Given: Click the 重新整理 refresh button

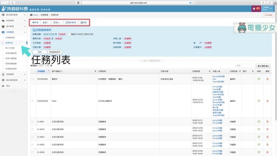Looking at the screenshot, I should point(70,23).
